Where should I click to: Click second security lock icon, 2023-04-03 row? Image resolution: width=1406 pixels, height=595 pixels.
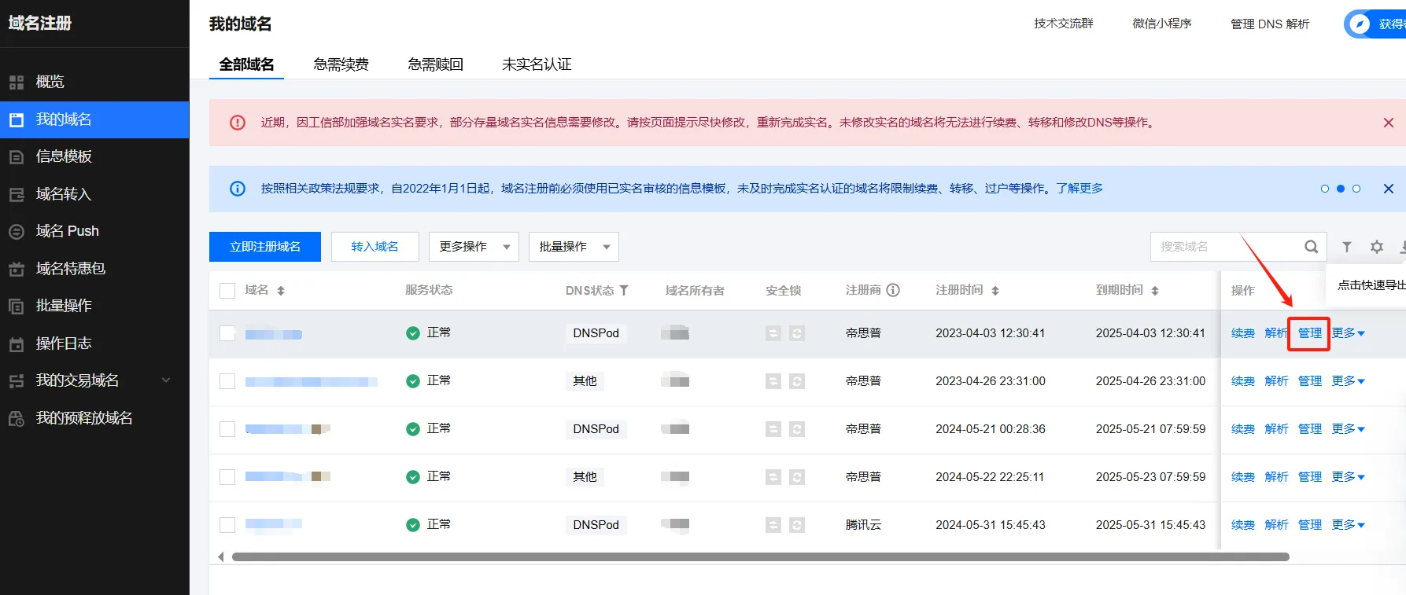click(x=797, y=333)
